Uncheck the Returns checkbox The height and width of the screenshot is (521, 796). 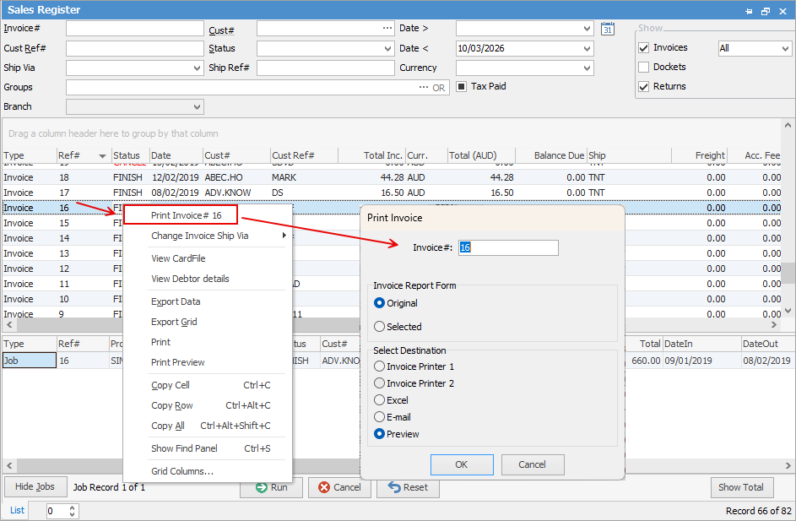point(644,87)
